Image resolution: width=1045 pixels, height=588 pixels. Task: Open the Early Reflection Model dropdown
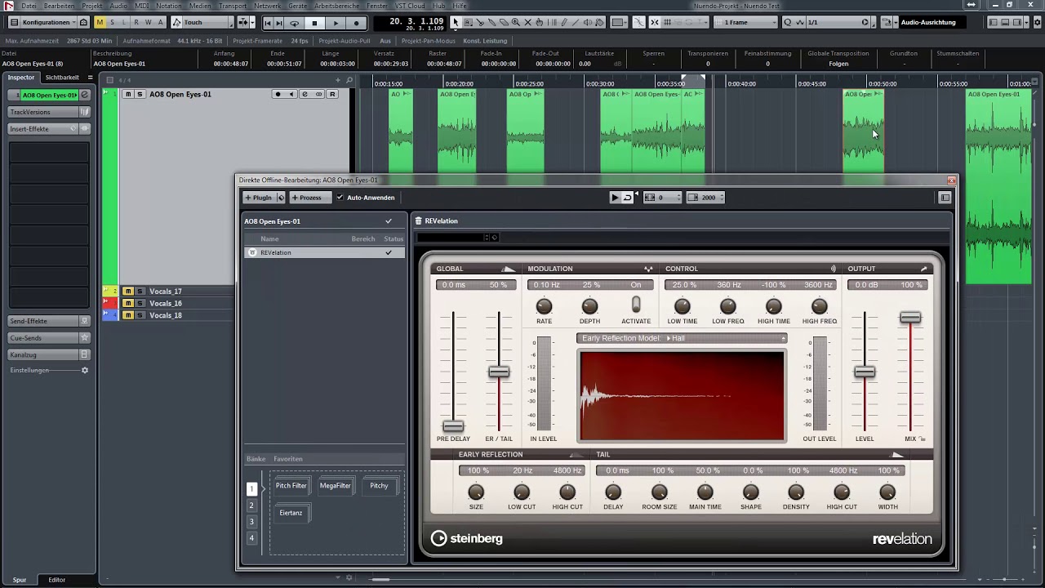682,338
